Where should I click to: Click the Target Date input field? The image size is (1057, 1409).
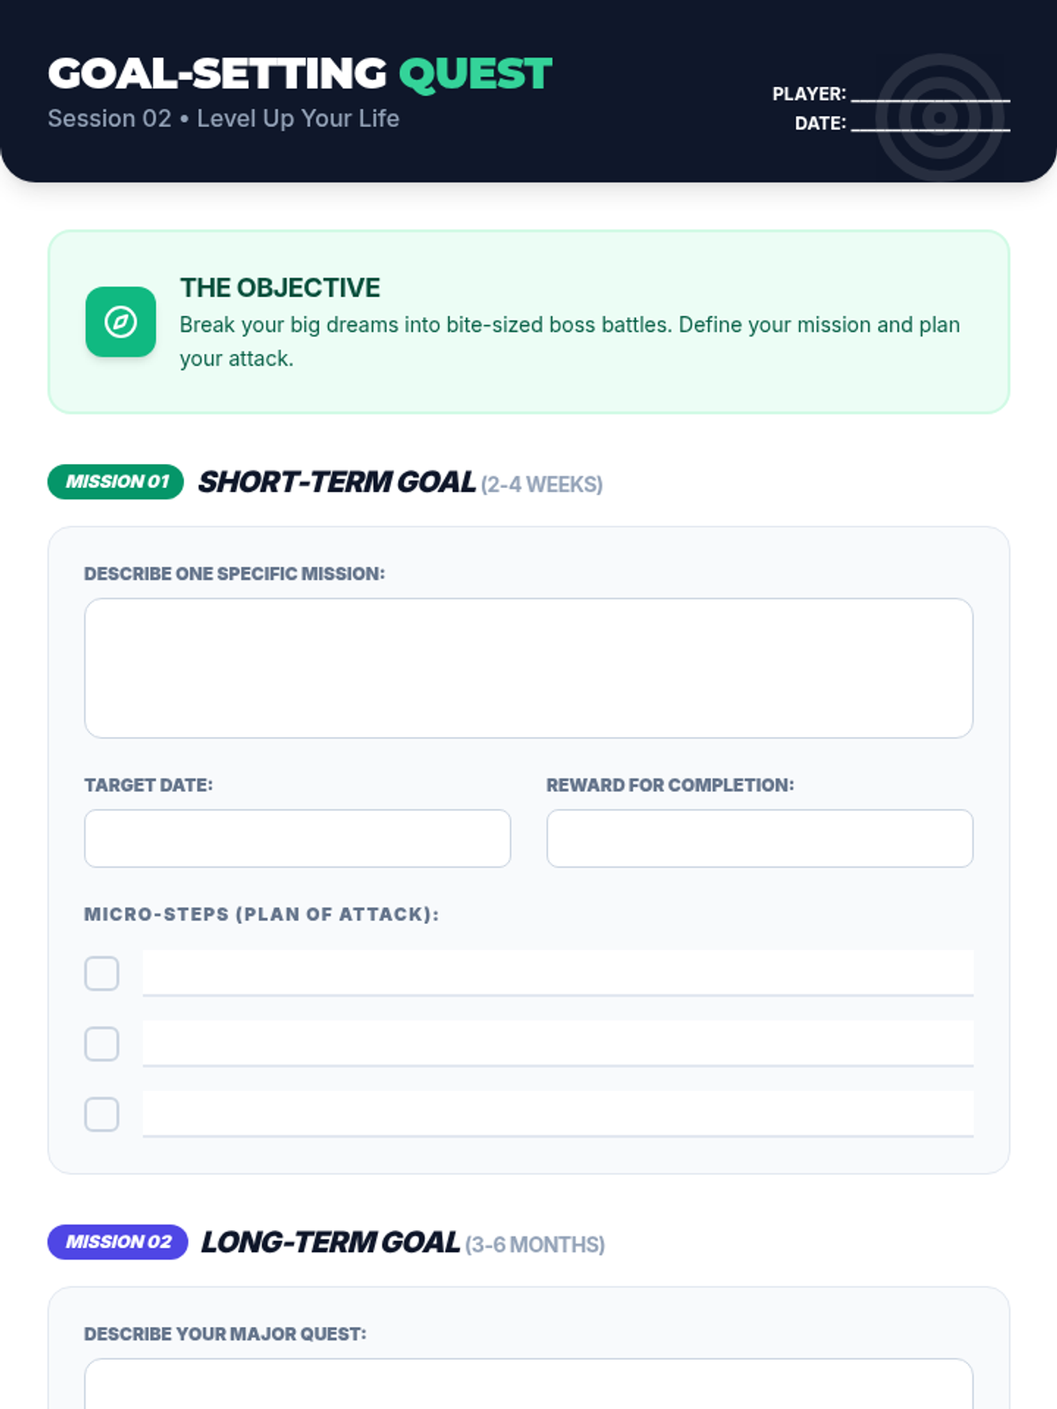(x=298, y=838)
